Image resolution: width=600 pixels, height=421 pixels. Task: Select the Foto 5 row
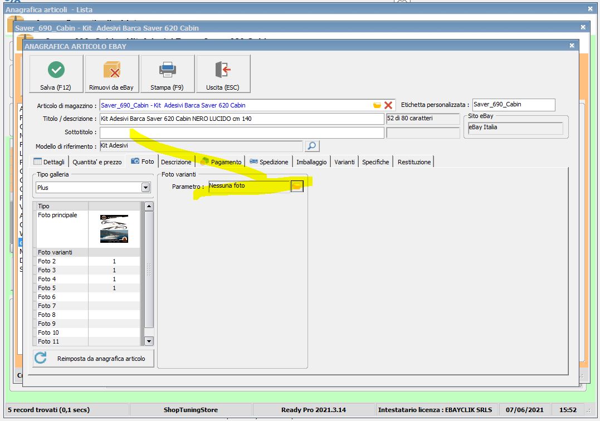89,288
